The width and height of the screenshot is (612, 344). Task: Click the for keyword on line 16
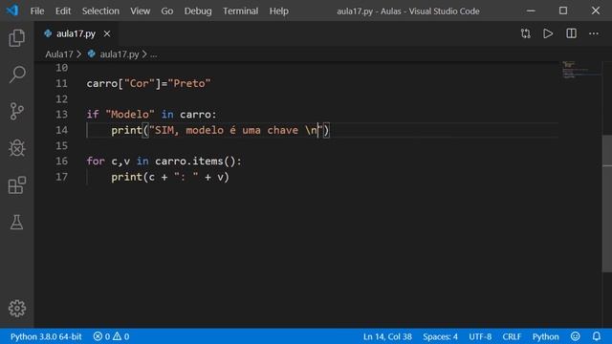96,161
